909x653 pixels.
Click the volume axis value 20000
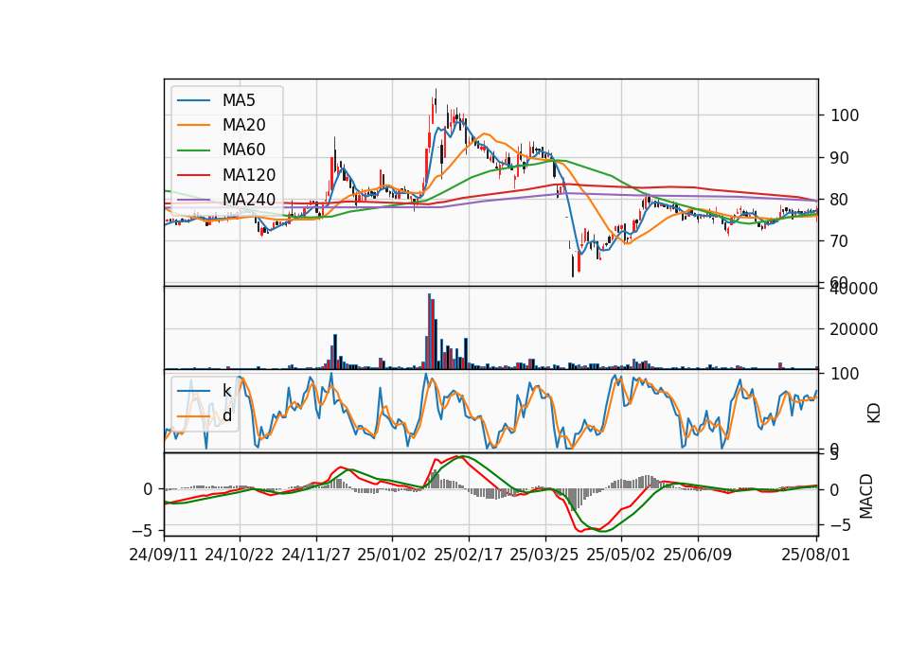(854, 329)
